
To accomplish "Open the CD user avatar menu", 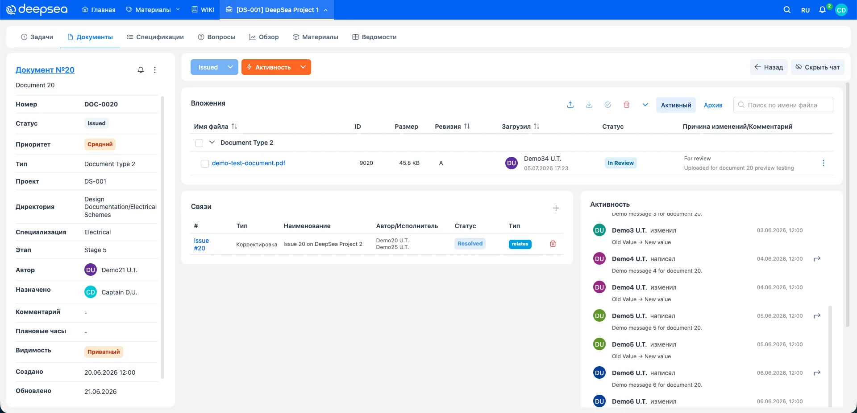I will coord(841,10).
